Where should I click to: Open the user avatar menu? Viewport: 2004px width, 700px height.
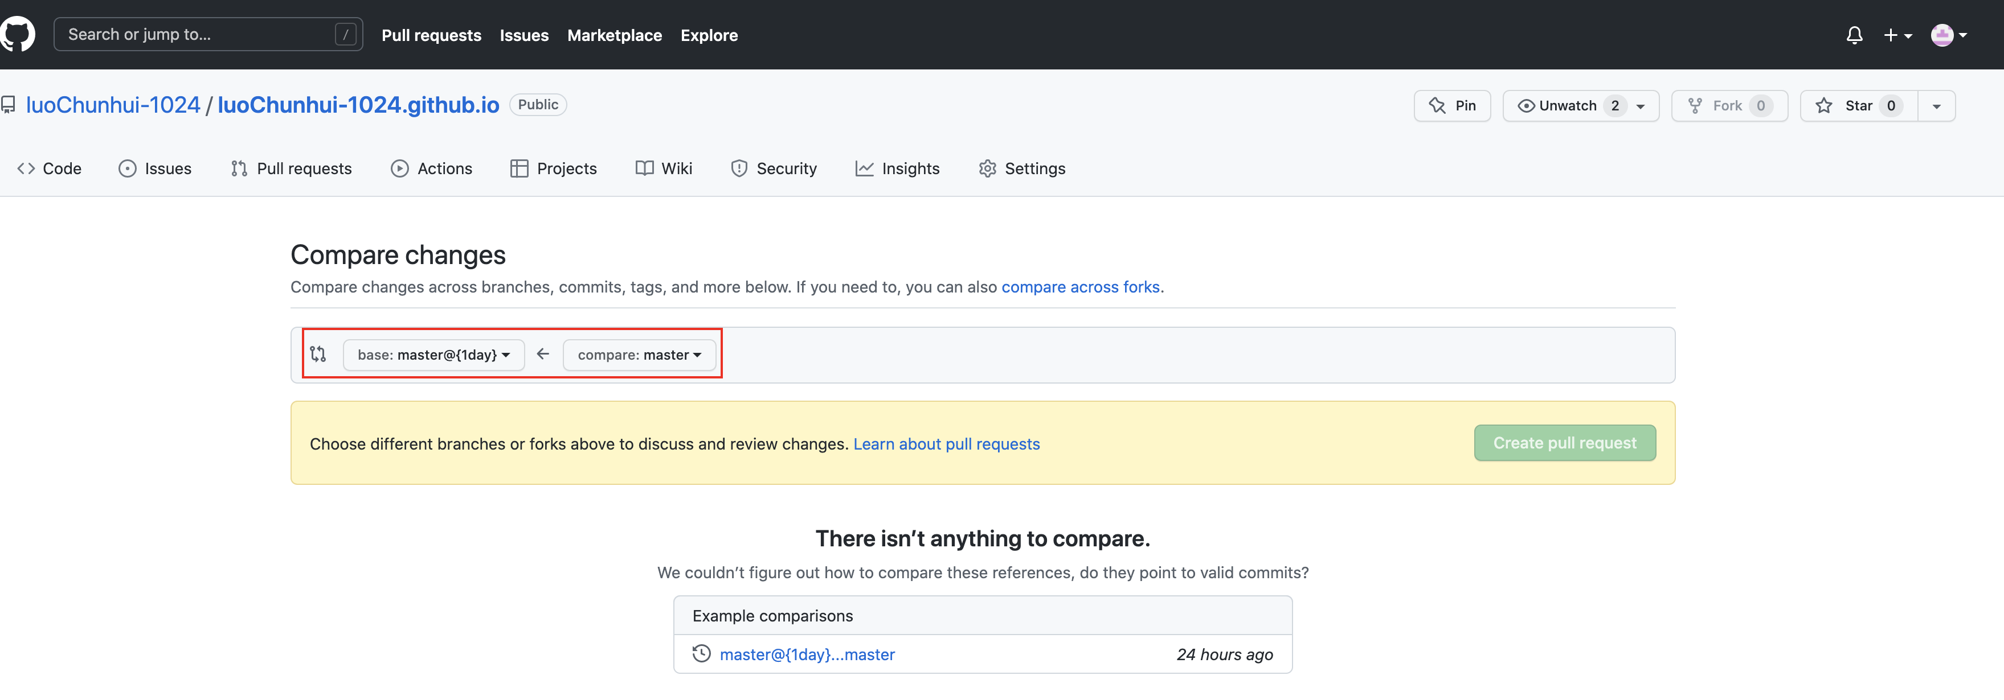(x=1948, y=35)
